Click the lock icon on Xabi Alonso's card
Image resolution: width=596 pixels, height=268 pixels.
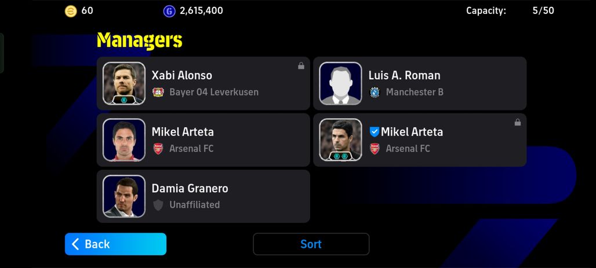[x=301, y=65]
